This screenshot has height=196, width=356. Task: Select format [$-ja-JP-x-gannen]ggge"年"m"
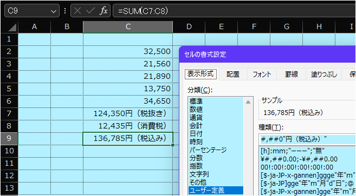308,175
